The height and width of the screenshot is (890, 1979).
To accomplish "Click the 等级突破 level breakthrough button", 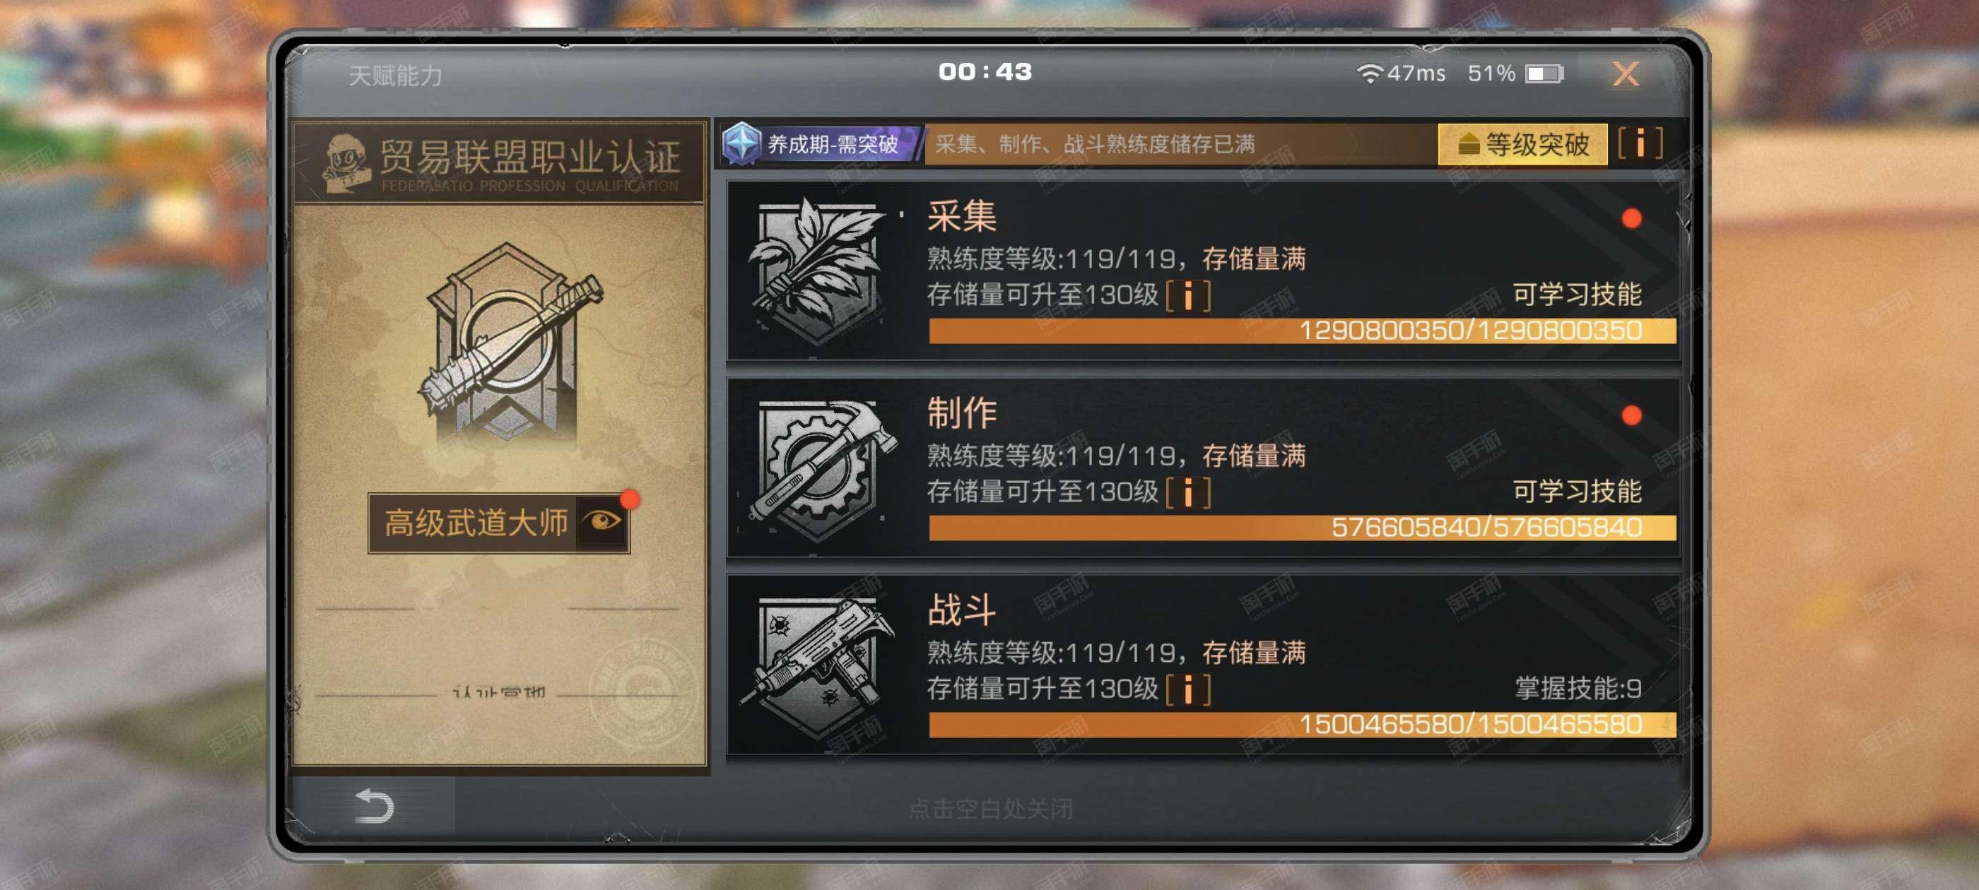I will coord(1522,143).
